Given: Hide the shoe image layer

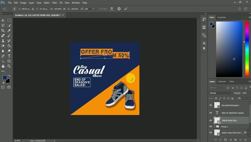Looking at the screenshot, I should 211,133.
